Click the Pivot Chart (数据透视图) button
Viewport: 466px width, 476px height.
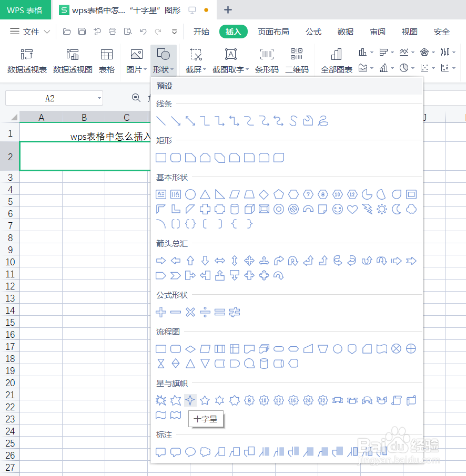pos(73,61)
